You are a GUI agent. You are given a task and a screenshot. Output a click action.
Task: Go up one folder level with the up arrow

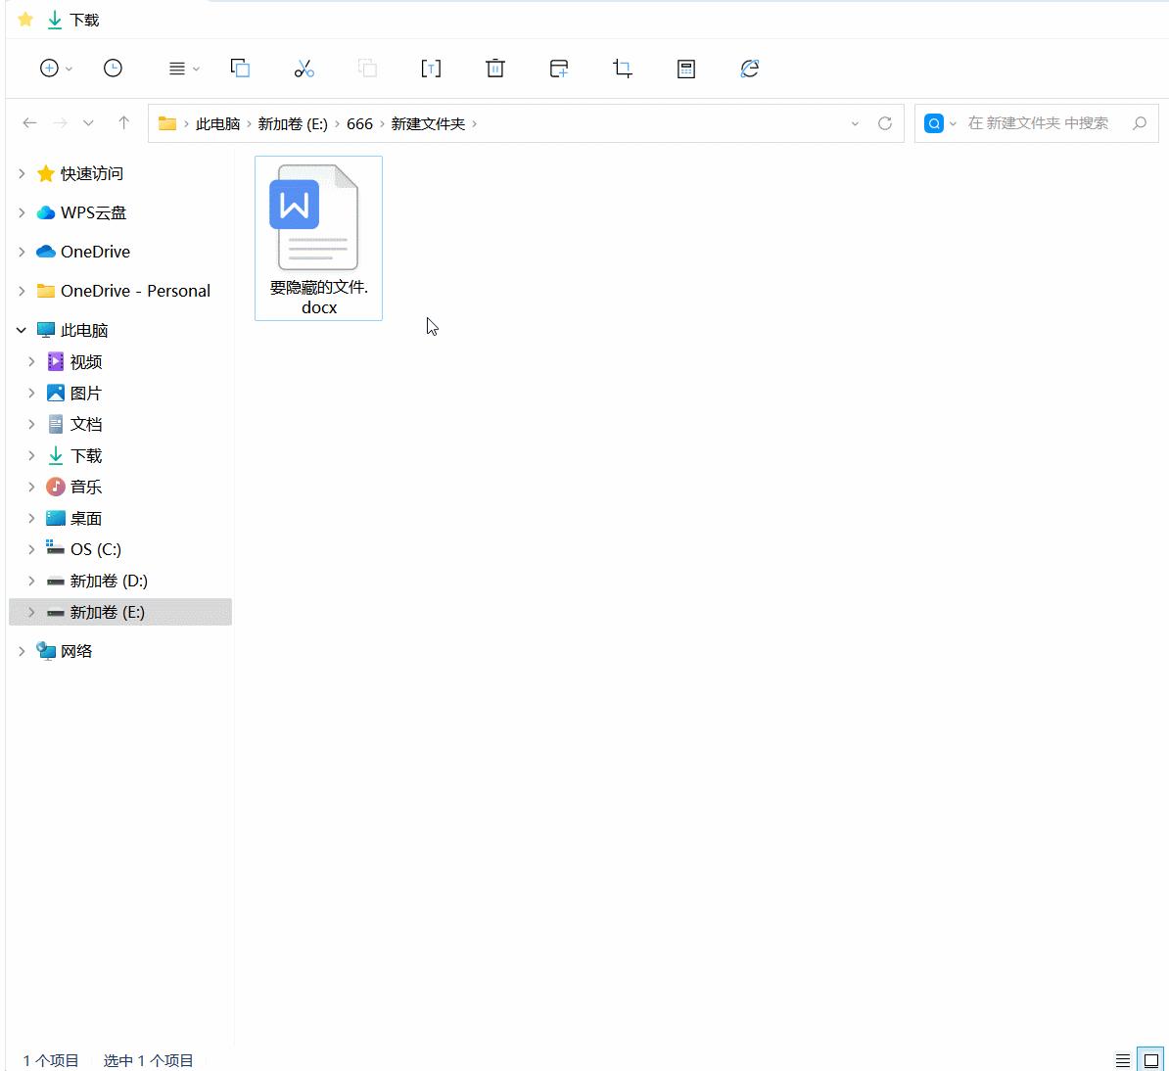point(123,122)
